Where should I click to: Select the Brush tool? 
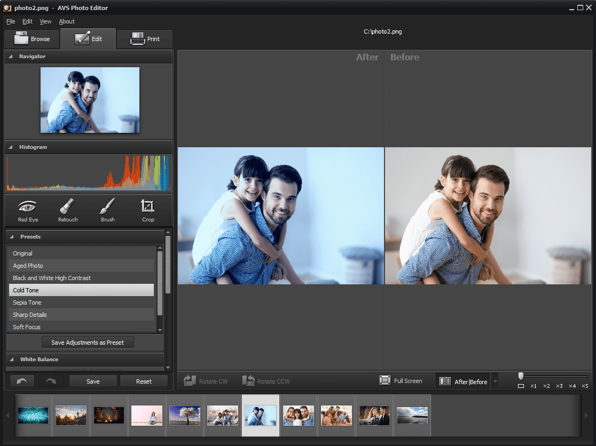tap(107, 210)
